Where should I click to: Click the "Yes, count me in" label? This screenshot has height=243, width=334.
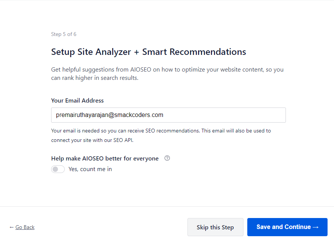click(90, 169)
